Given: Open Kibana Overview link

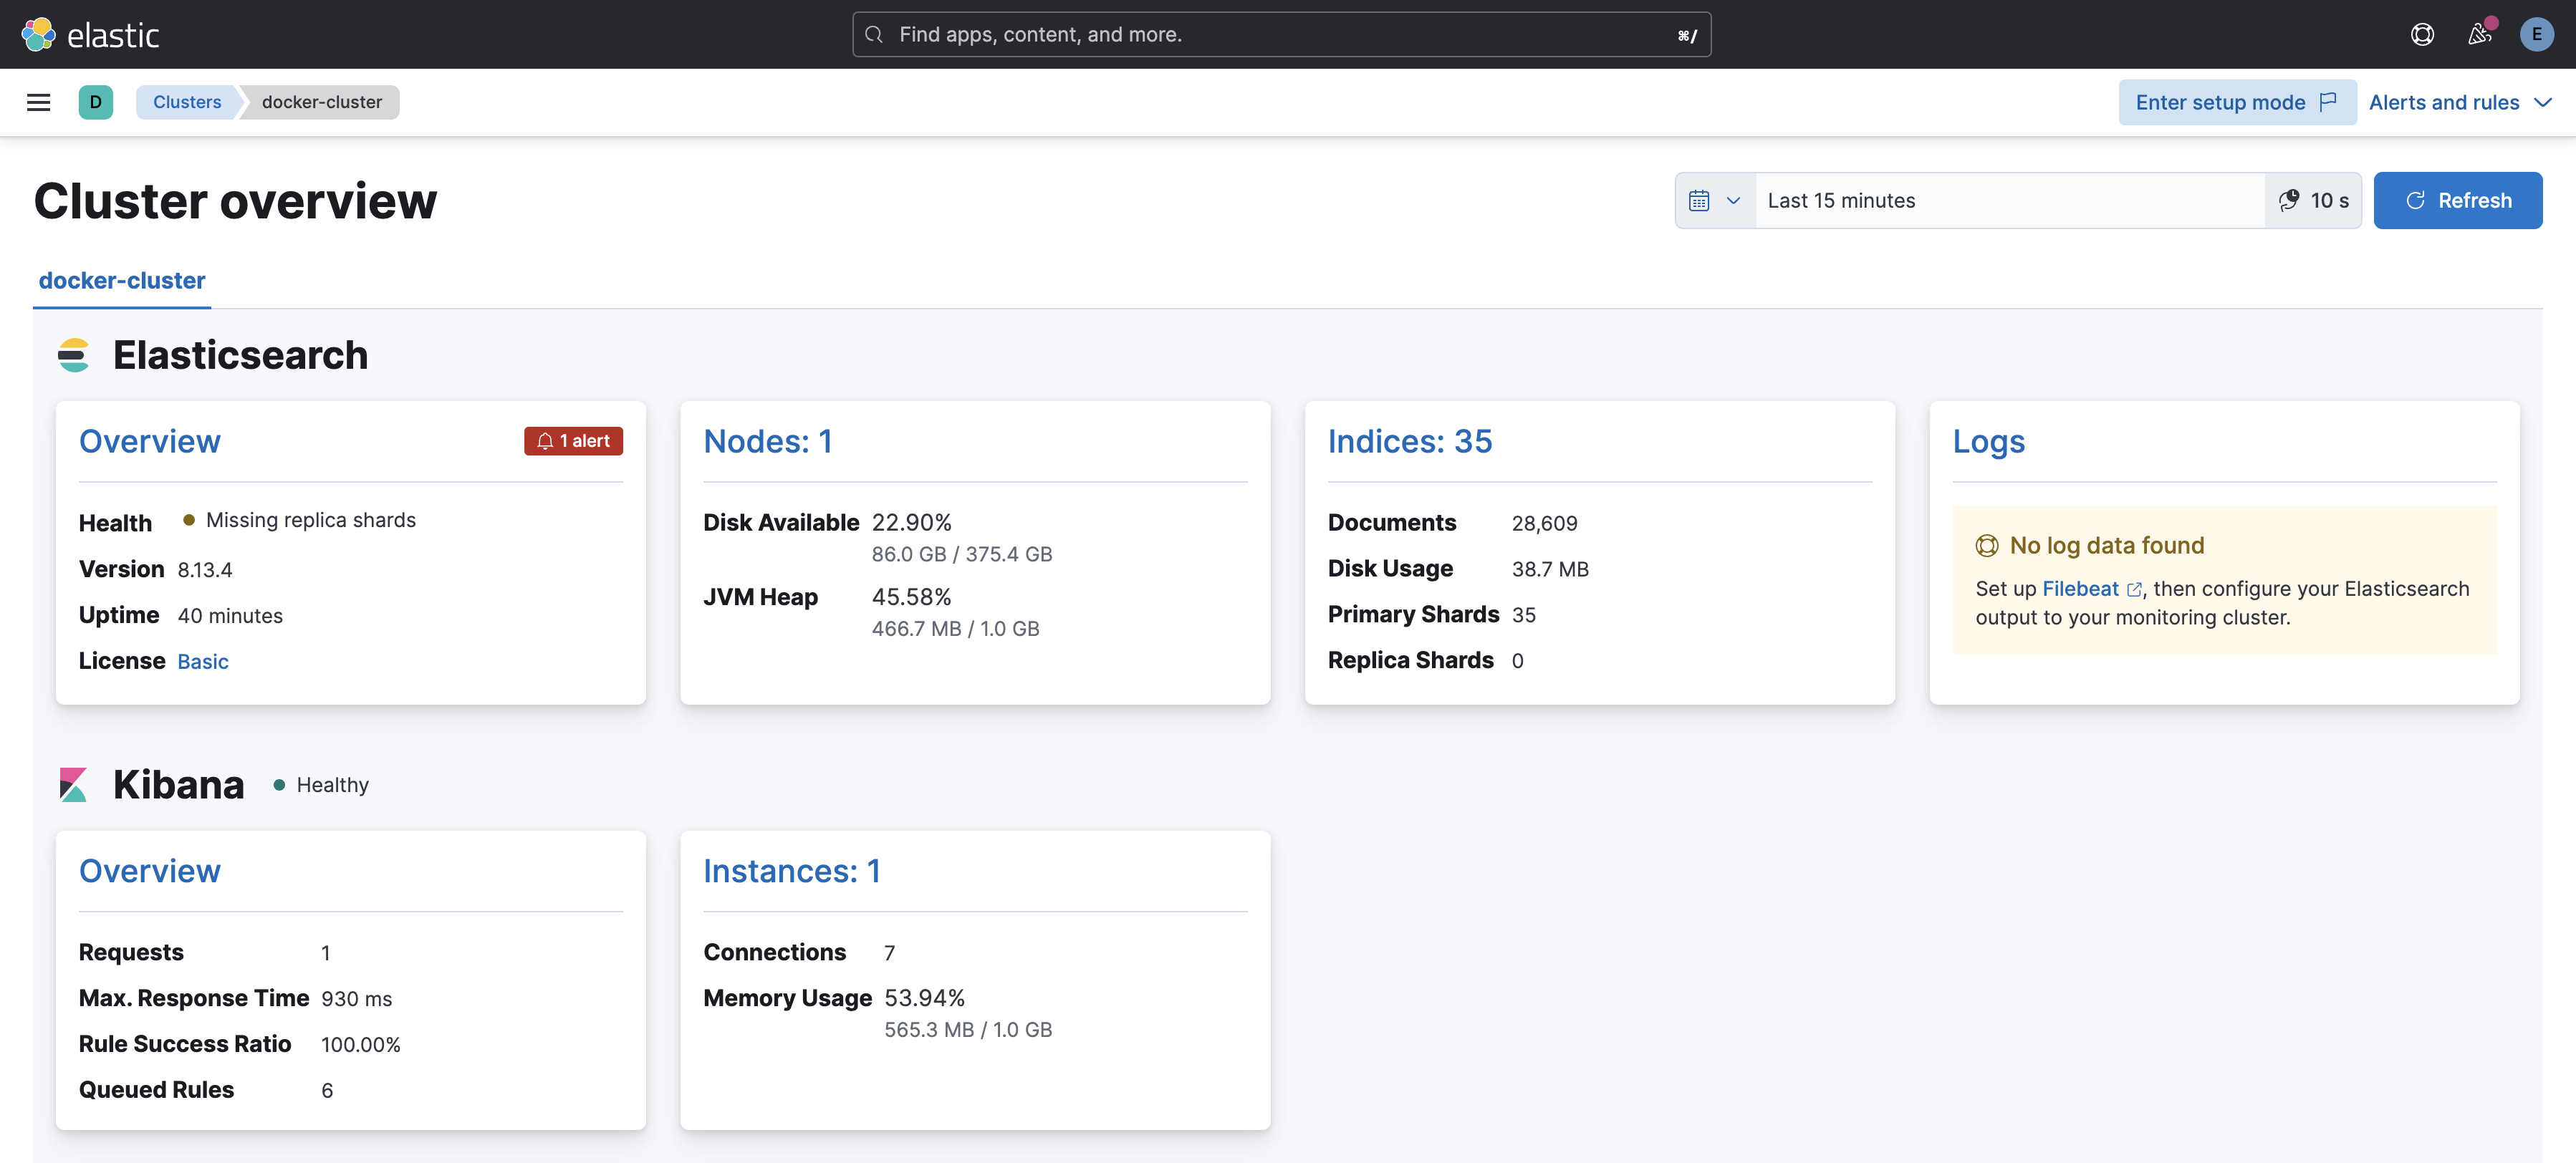Looking at the screenshot, I should click(x=150, y=871).
